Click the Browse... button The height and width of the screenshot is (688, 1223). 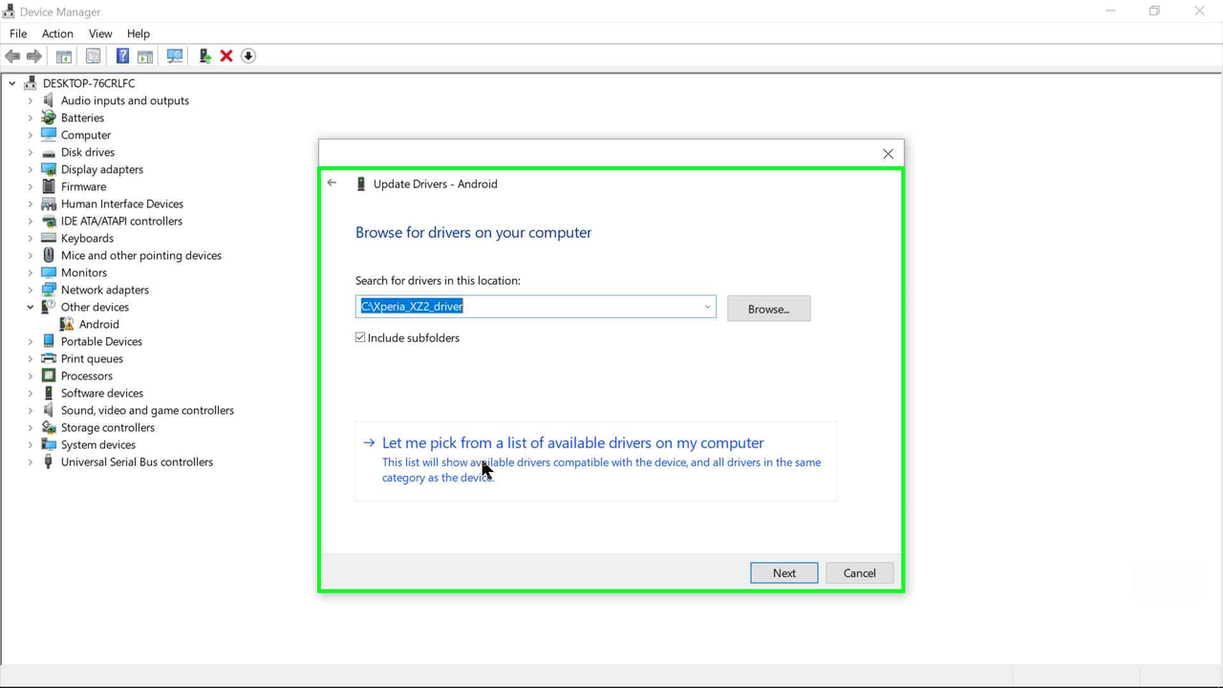point(769,309)
